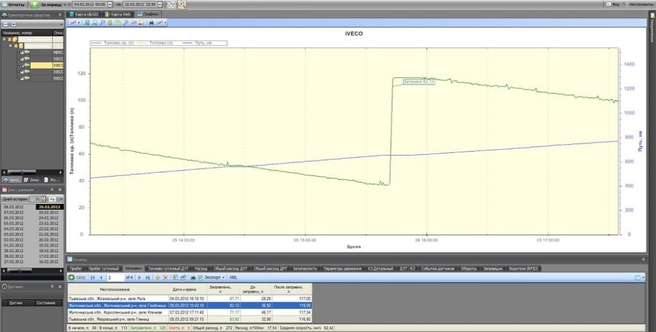The height and width of the screenshot is (332, 656).
Task: Click the red line-chart icon next to the picture icon
Action: pos(133,22)
